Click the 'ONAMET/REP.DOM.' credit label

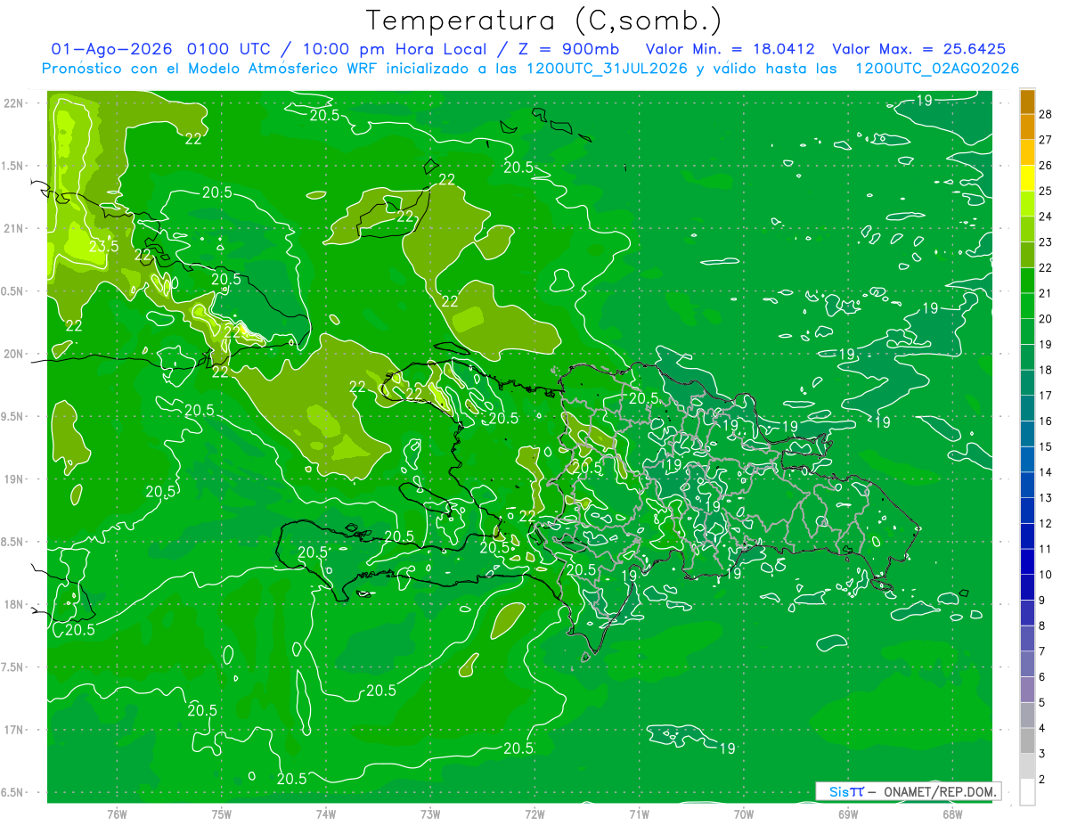pyautogui.click(x=940, y=791)
